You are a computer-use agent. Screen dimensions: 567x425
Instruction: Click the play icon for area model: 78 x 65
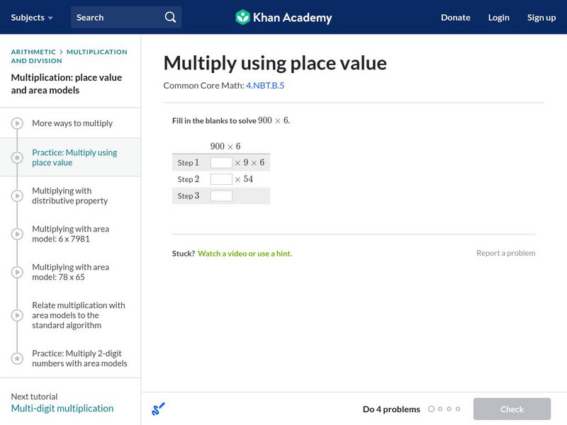(x=16, y=271)
